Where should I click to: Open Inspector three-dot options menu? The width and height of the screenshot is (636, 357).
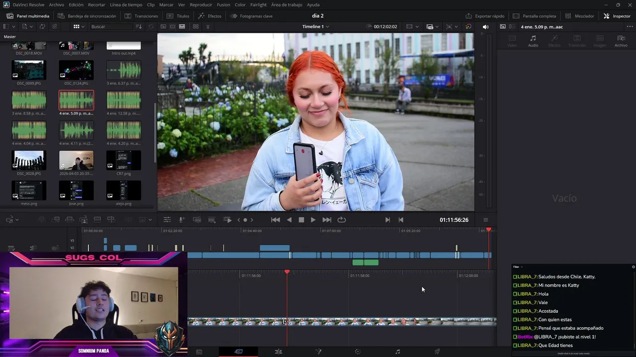(630, 27)
